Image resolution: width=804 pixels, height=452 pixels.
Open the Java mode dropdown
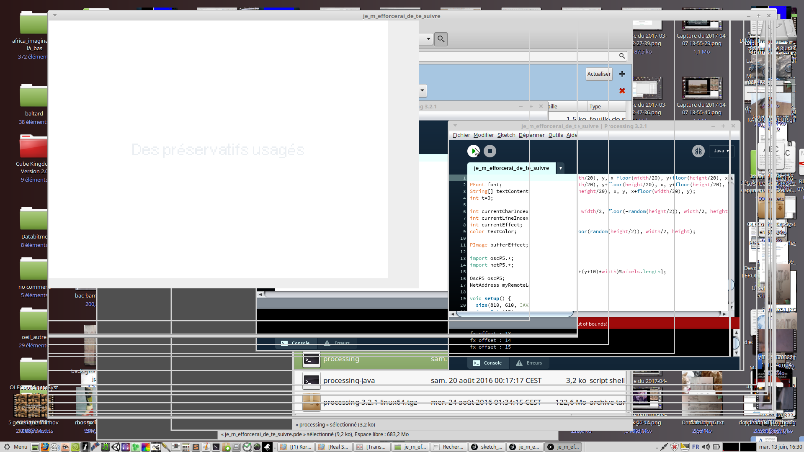click(721, 151)
